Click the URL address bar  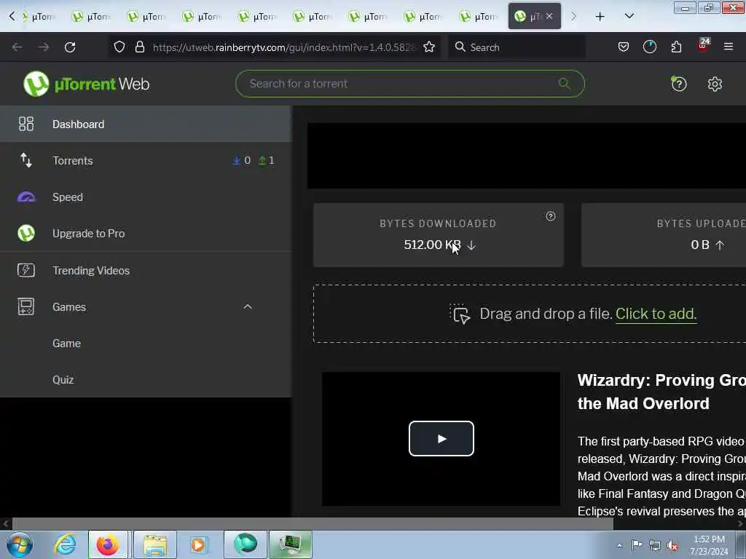[x=284, y=47]
